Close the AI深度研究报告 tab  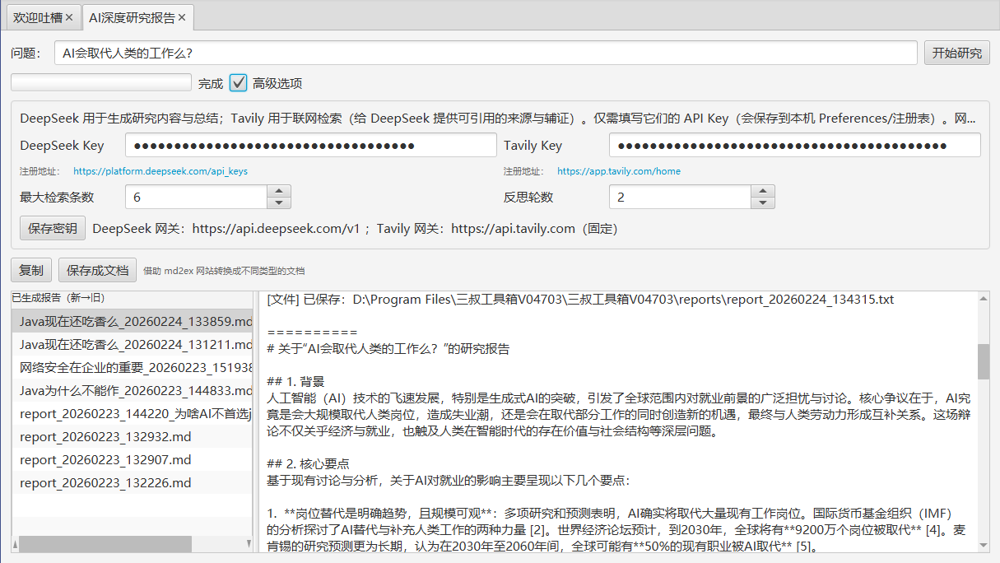pos(181,17)
